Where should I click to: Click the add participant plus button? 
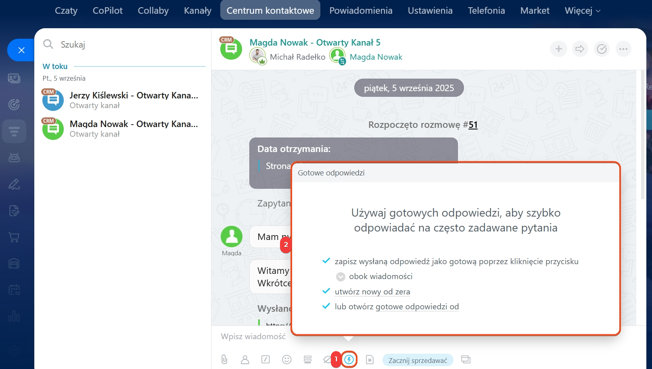click(558, 49)
